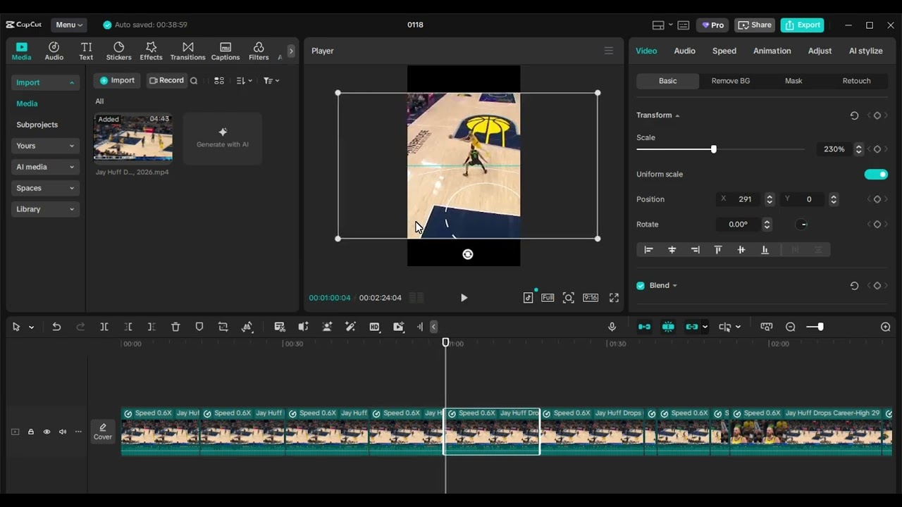Viewport: 902px width, 507px height.
Task: Open the Transitions panel
Action: (187, 51)
